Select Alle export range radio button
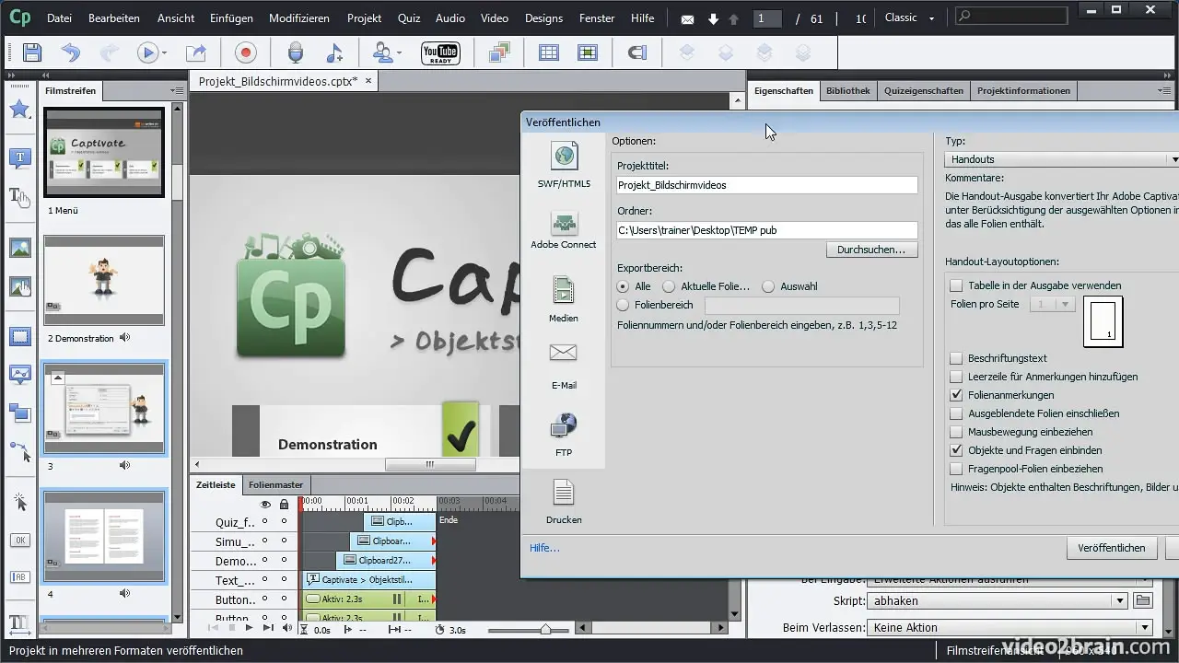 point(624,286)
